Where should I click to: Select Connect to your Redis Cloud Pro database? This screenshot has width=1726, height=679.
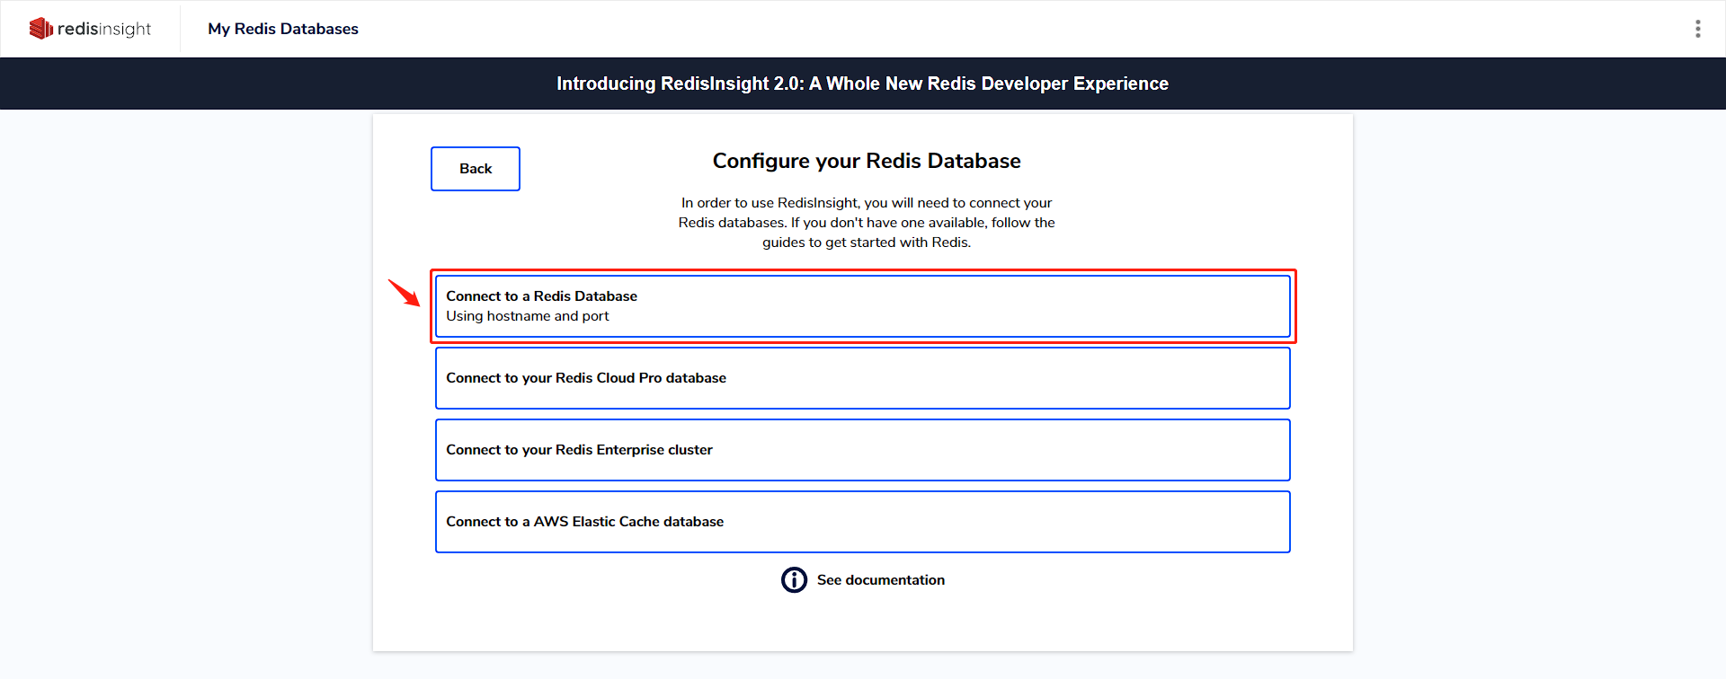tap(863, 378)
